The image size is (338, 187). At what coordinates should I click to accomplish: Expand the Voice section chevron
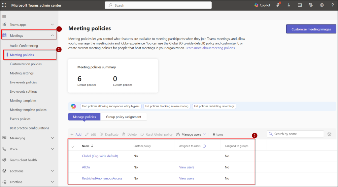click(x=52, y=149)
